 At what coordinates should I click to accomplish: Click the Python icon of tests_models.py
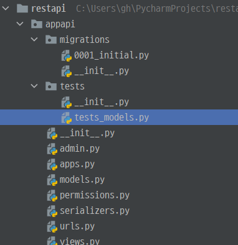click(67, 118)
